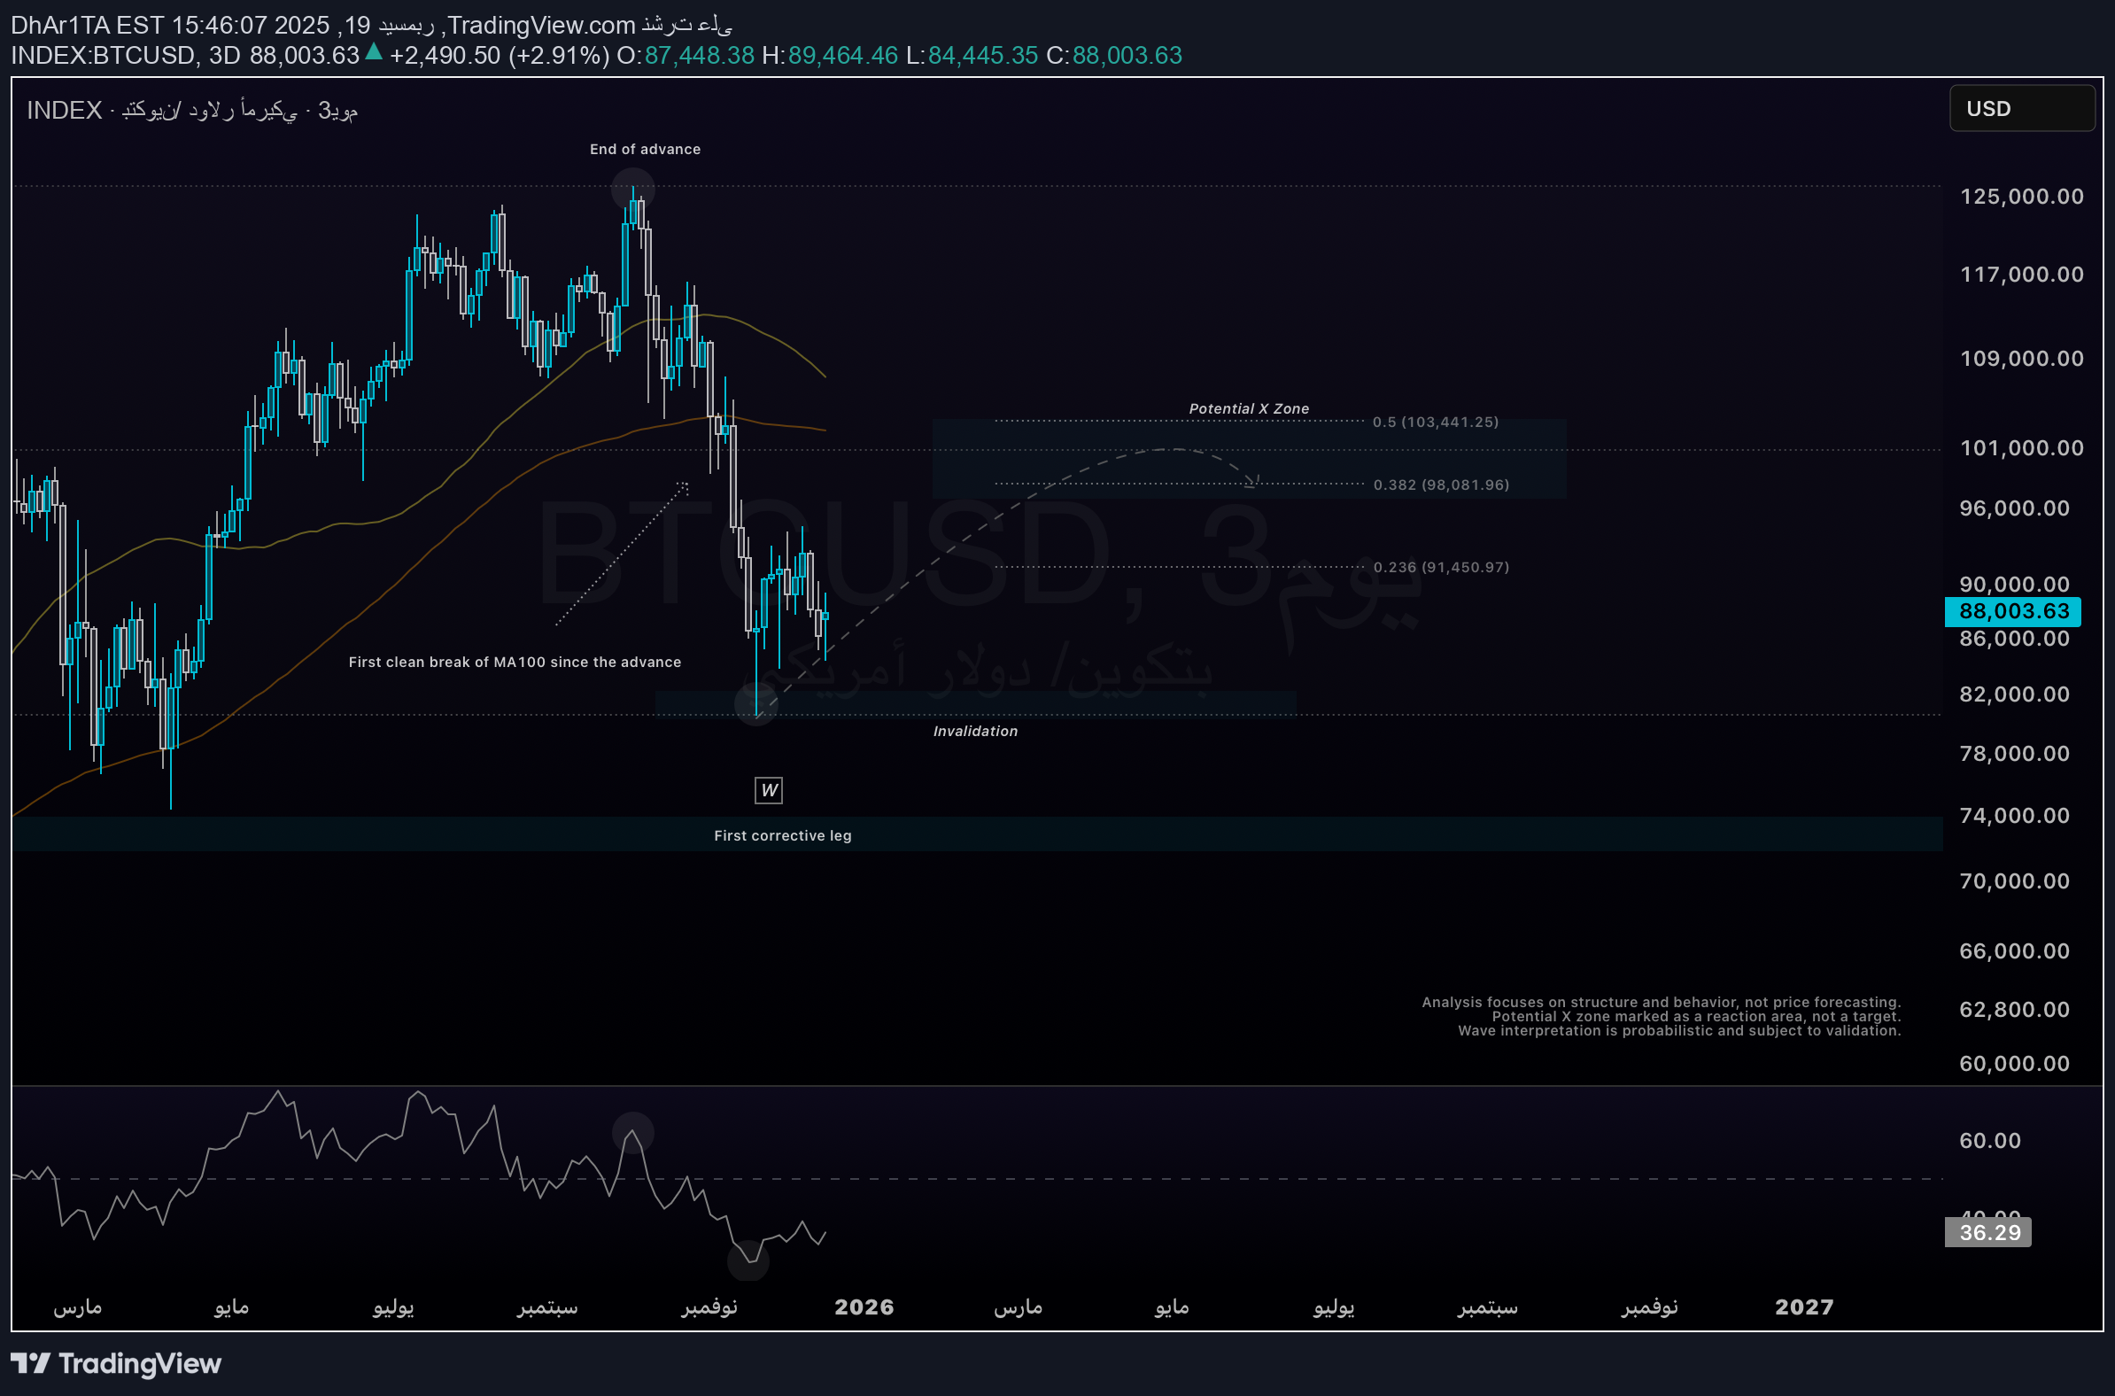Viewport: 2115px width, 1396px height.
Task: Click the arrowhead on the dashed projection curve
Action: click(1253, 482)
